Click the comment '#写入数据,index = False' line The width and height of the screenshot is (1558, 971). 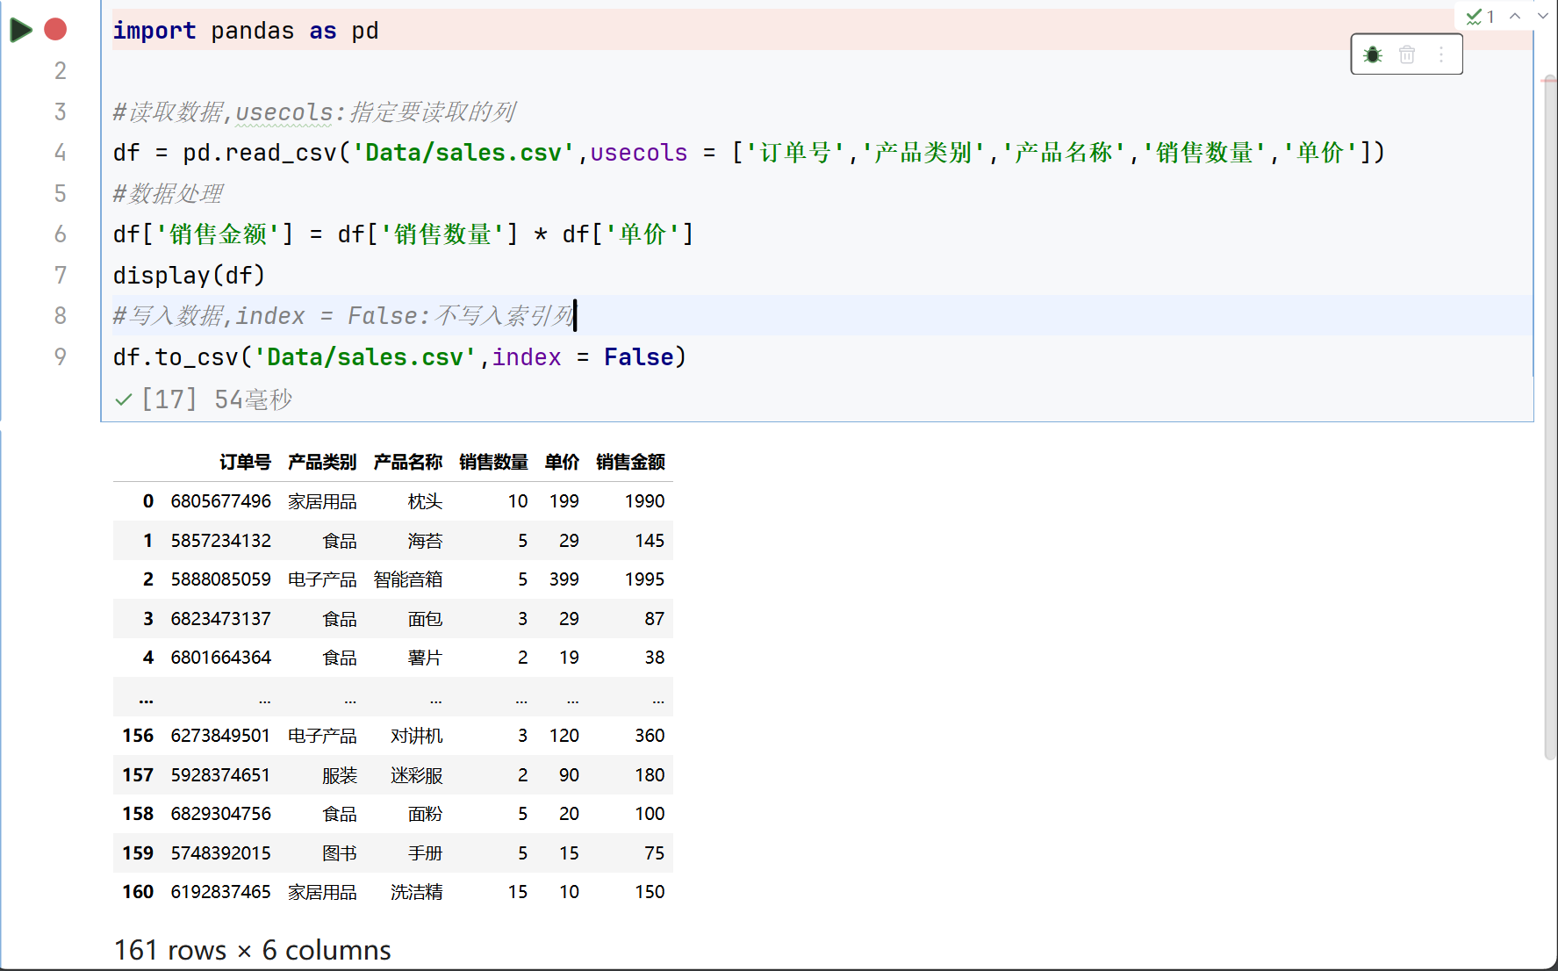click(343, 316)
